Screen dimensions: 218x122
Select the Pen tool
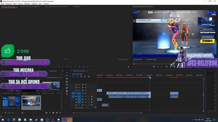(67, 88)
